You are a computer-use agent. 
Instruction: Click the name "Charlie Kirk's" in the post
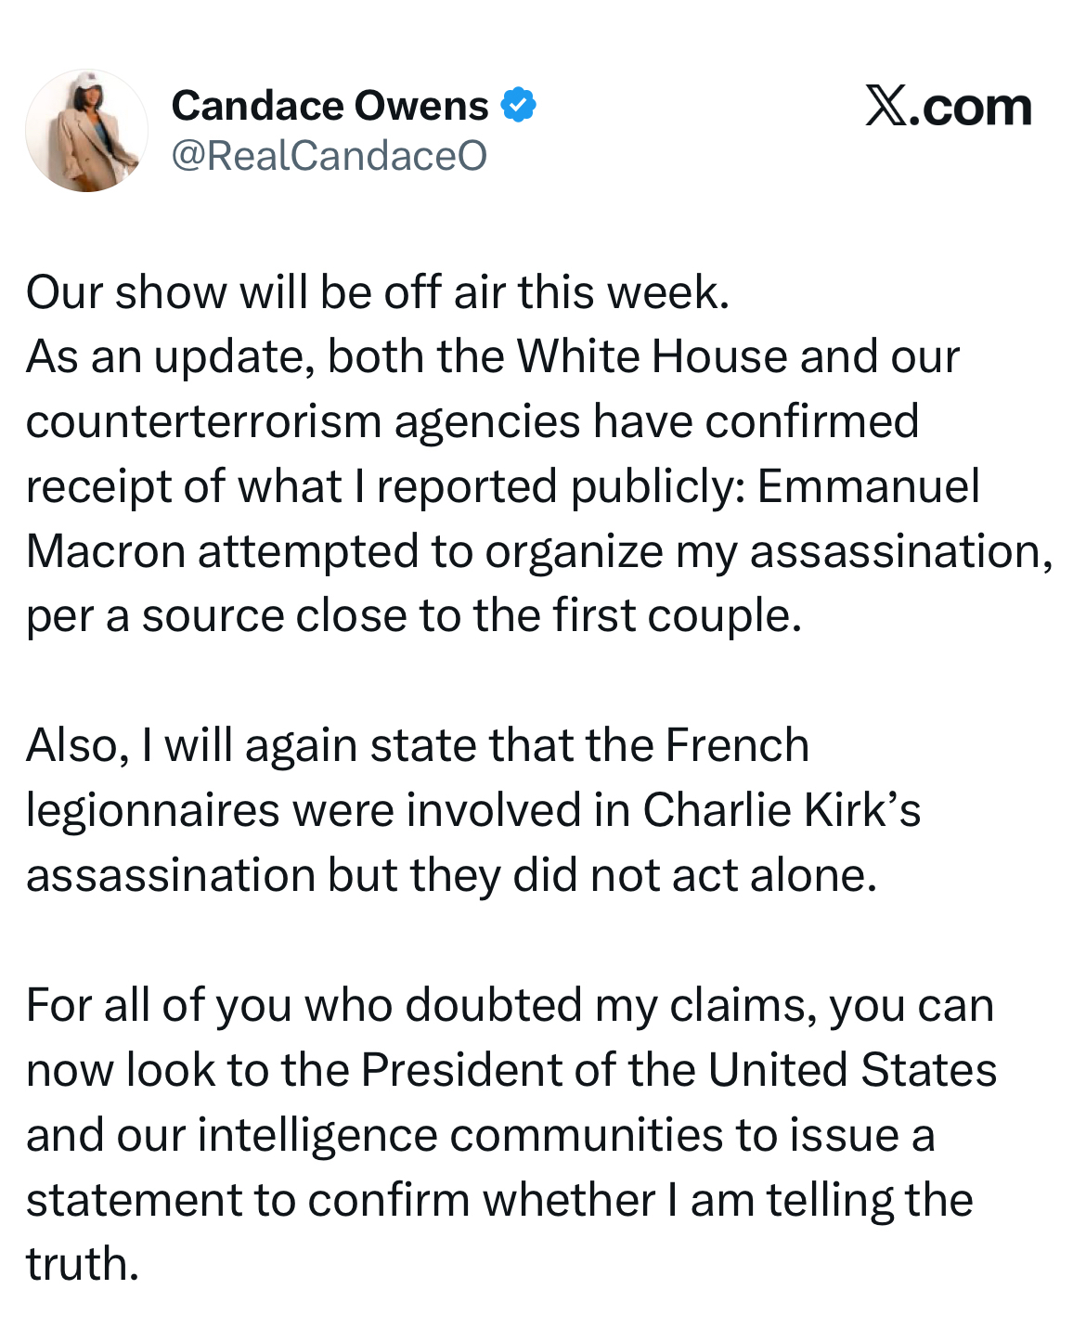coord(781,810)
